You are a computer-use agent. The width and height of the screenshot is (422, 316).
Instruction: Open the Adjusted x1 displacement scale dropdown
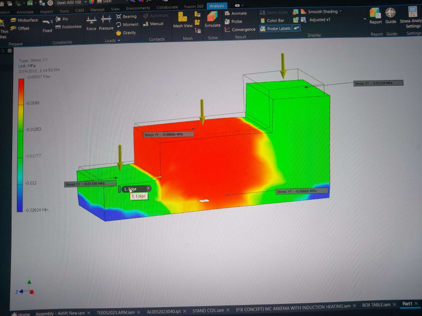coord(365,19)
